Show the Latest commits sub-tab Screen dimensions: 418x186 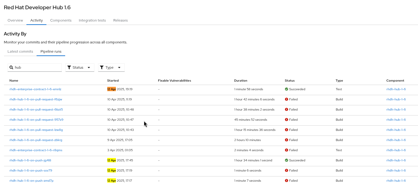[20, 51]
